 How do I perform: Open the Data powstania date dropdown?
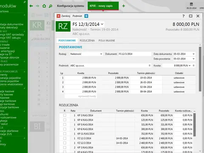[x=193, y=59]
